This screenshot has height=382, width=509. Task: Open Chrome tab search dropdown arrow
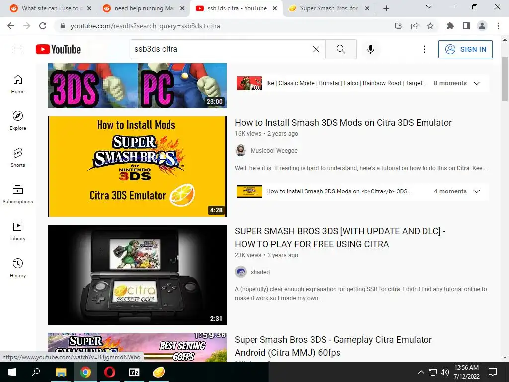[429, 7]
